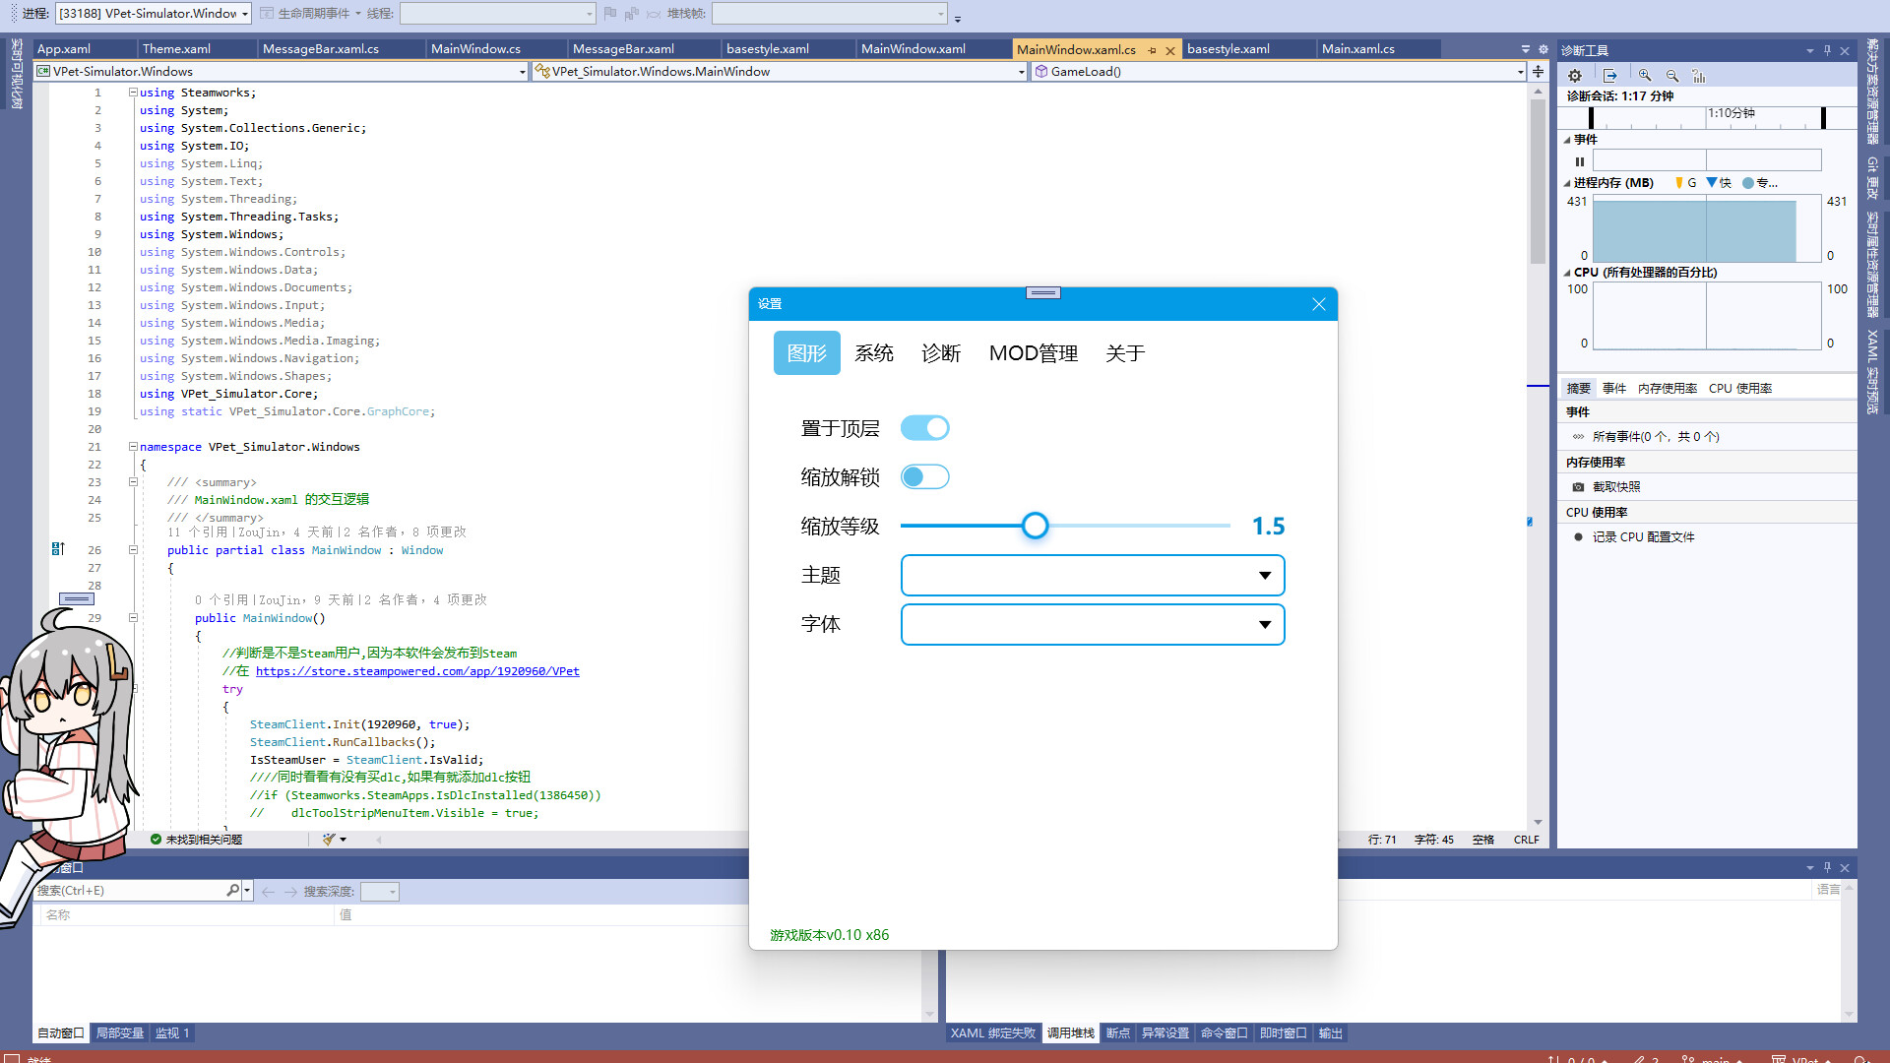The width and height of the screenshot is (1890, 1063).
Task: Turn off the 置于顶层 switch
Action: (924, 428)
